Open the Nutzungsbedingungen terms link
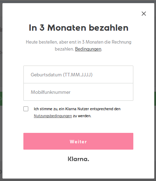The width and height of the screenshot is (156, 181). [x=53, y=116]
